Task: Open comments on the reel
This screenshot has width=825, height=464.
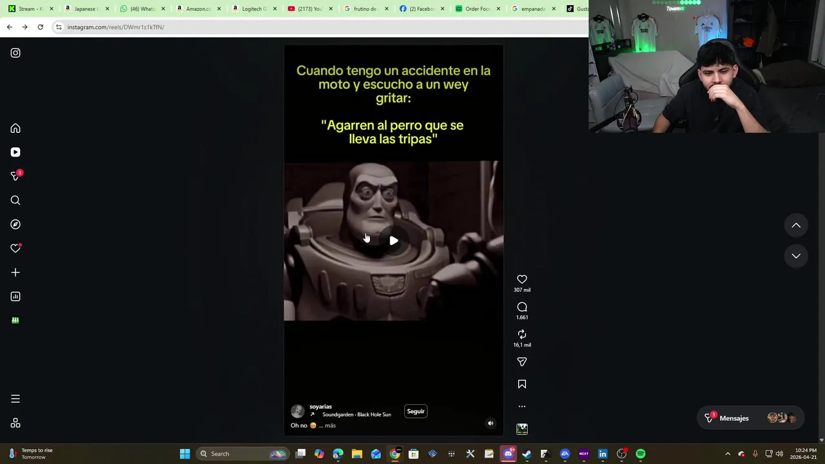Action: coord(522,307)
